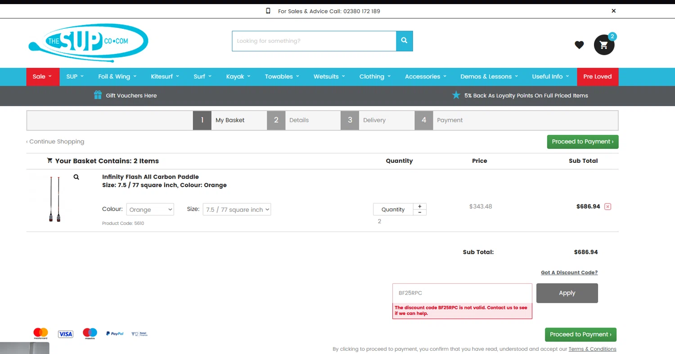Remove the Infinity Flash paddle item
Screen dimensions: 675x354
point(607,206)
